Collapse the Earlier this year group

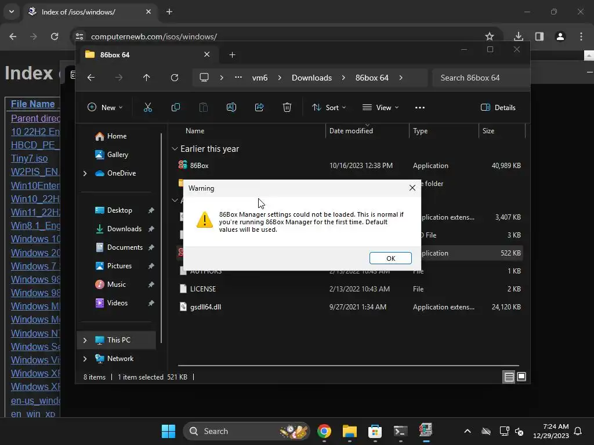coord(175,149)
